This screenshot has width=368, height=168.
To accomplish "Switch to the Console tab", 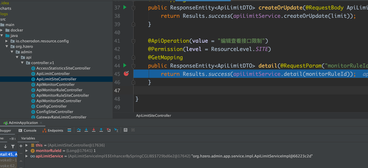I will [x=28, y=131].
